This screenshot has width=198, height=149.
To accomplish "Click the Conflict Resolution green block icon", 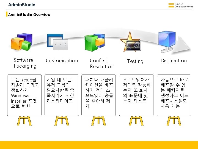I will click(x=95, y=42).
